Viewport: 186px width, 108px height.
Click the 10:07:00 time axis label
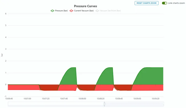click(27, 99)
